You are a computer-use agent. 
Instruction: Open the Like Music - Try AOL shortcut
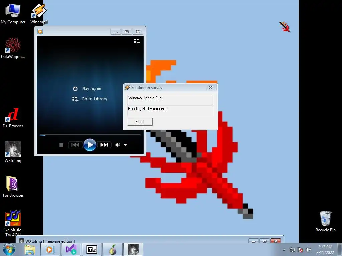pos(13,223)
